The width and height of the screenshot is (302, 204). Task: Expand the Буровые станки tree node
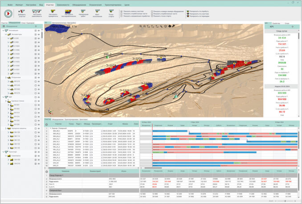pos(6,101)
